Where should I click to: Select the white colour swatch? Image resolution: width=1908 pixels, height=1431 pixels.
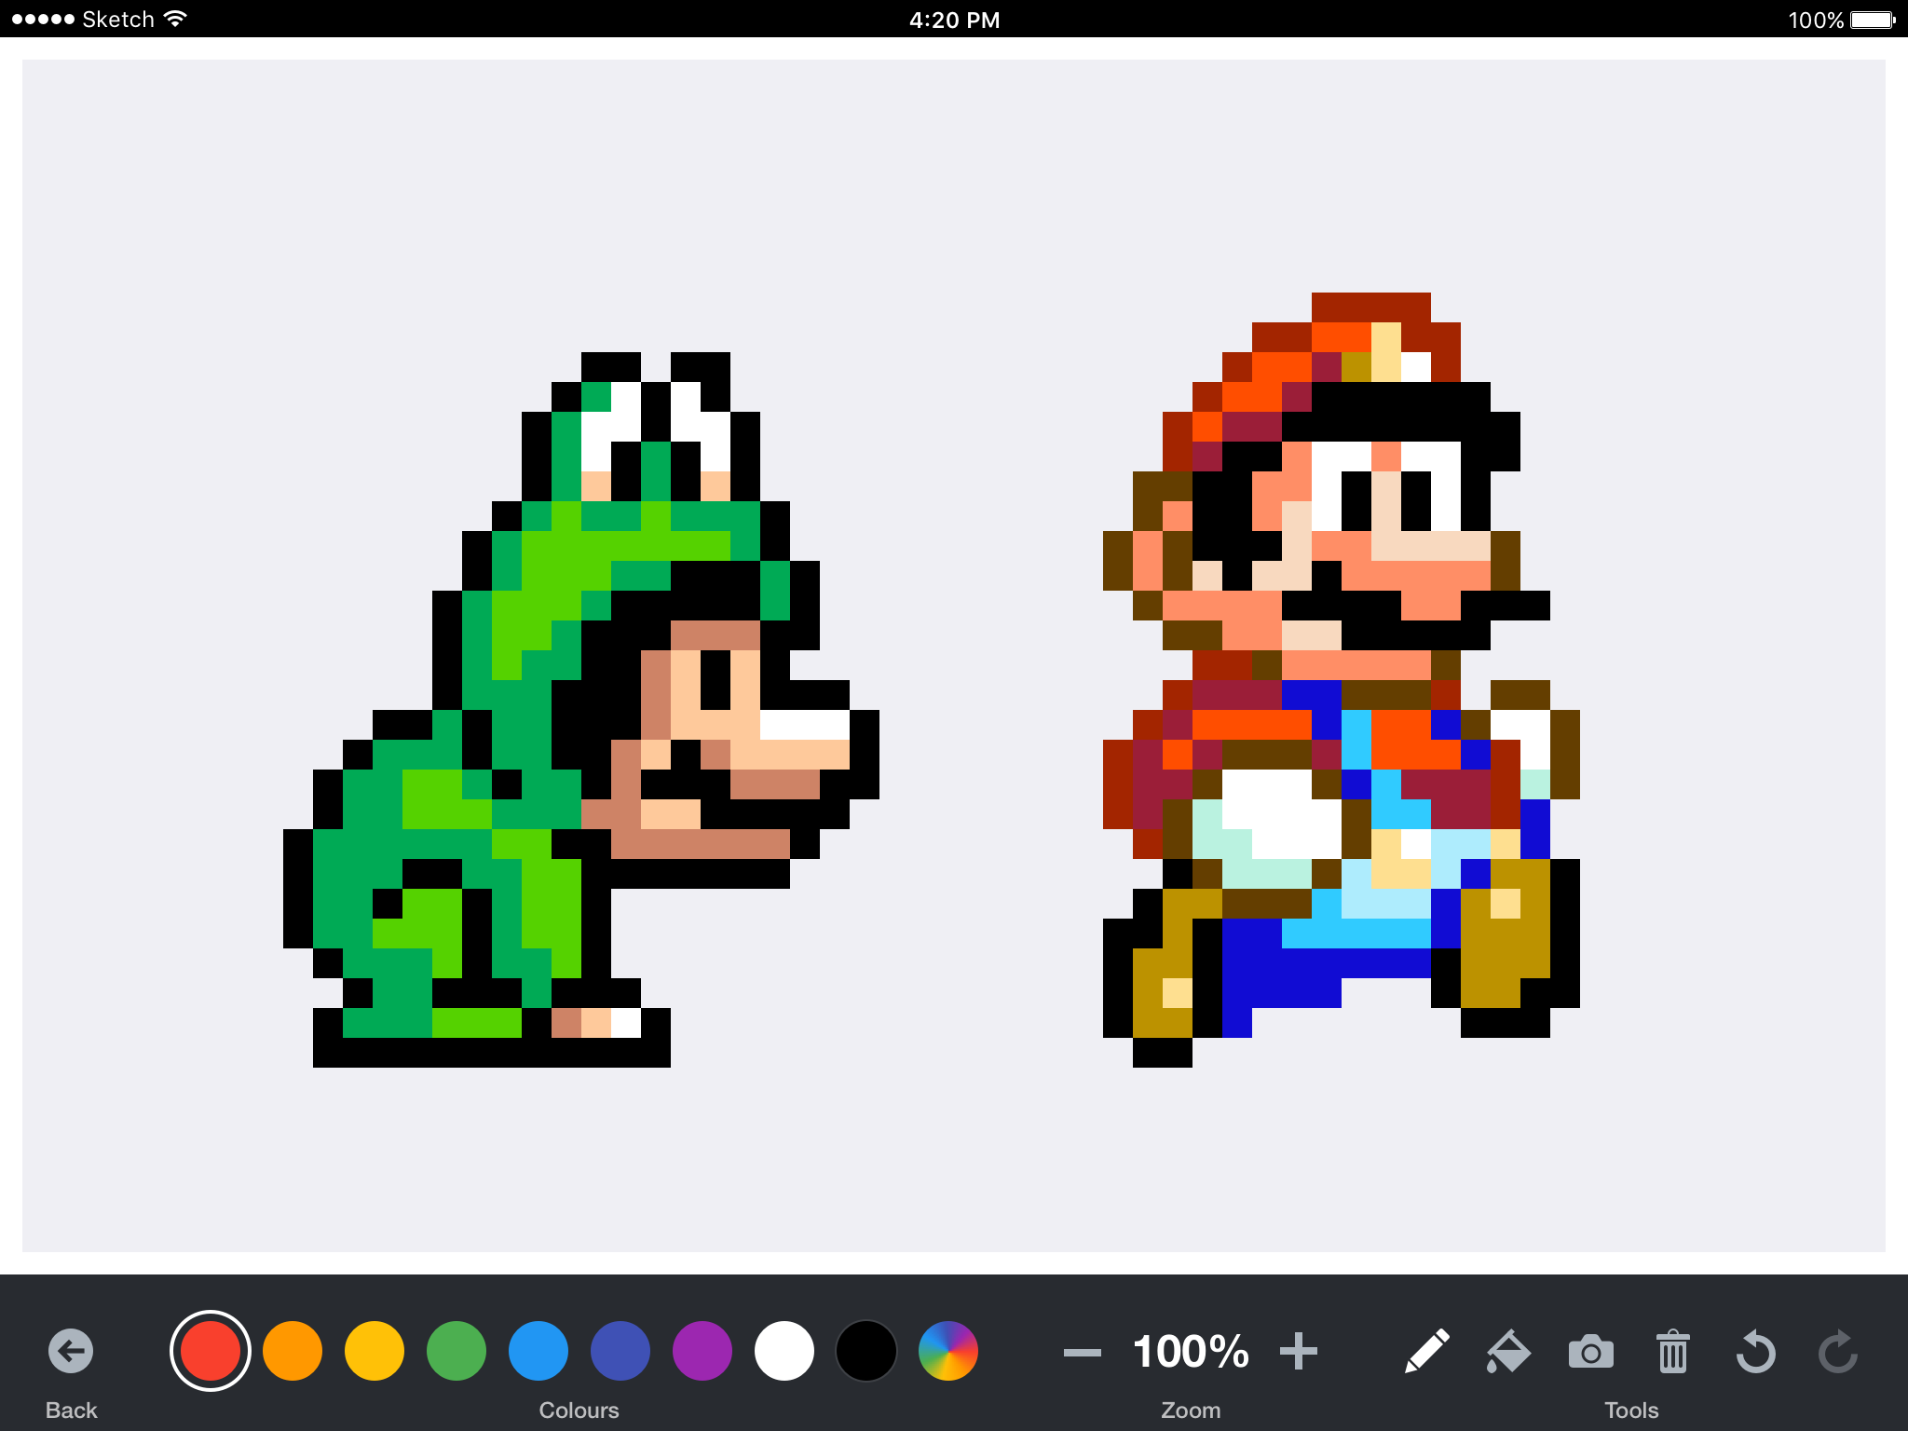784,1351
